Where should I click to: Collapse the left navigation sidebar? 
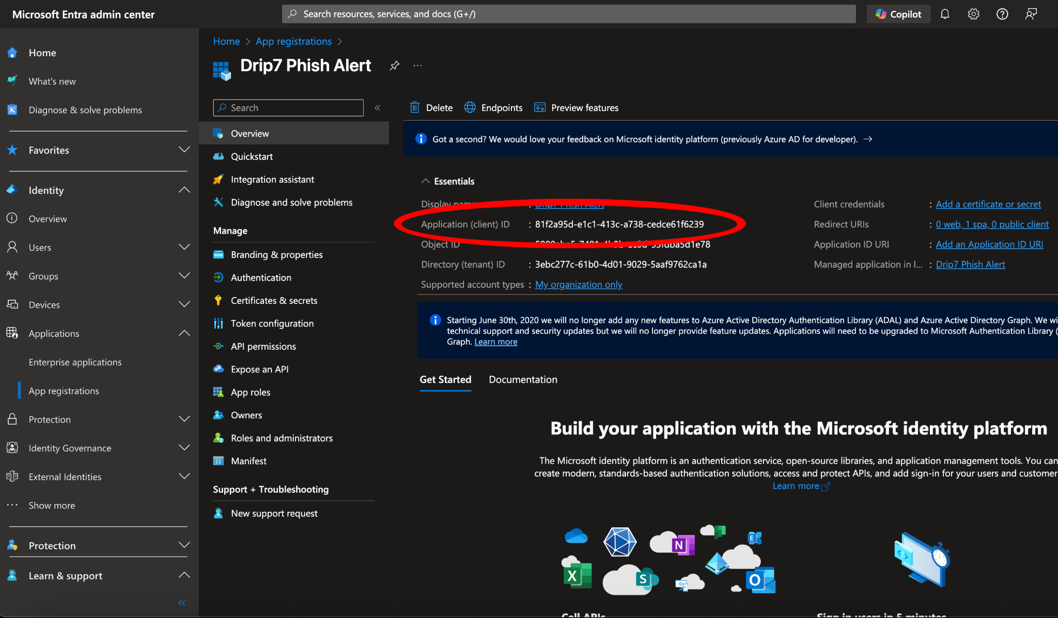(182, 603)
